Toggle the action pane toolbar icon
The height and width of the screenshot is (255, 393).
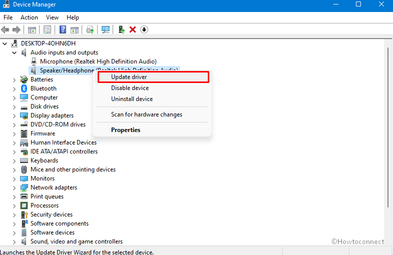point(75,30)
